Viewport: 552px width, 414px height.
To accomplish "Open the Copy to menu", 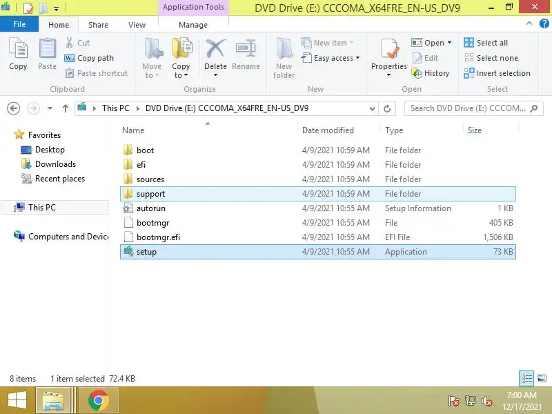I will tap(181, 59).
